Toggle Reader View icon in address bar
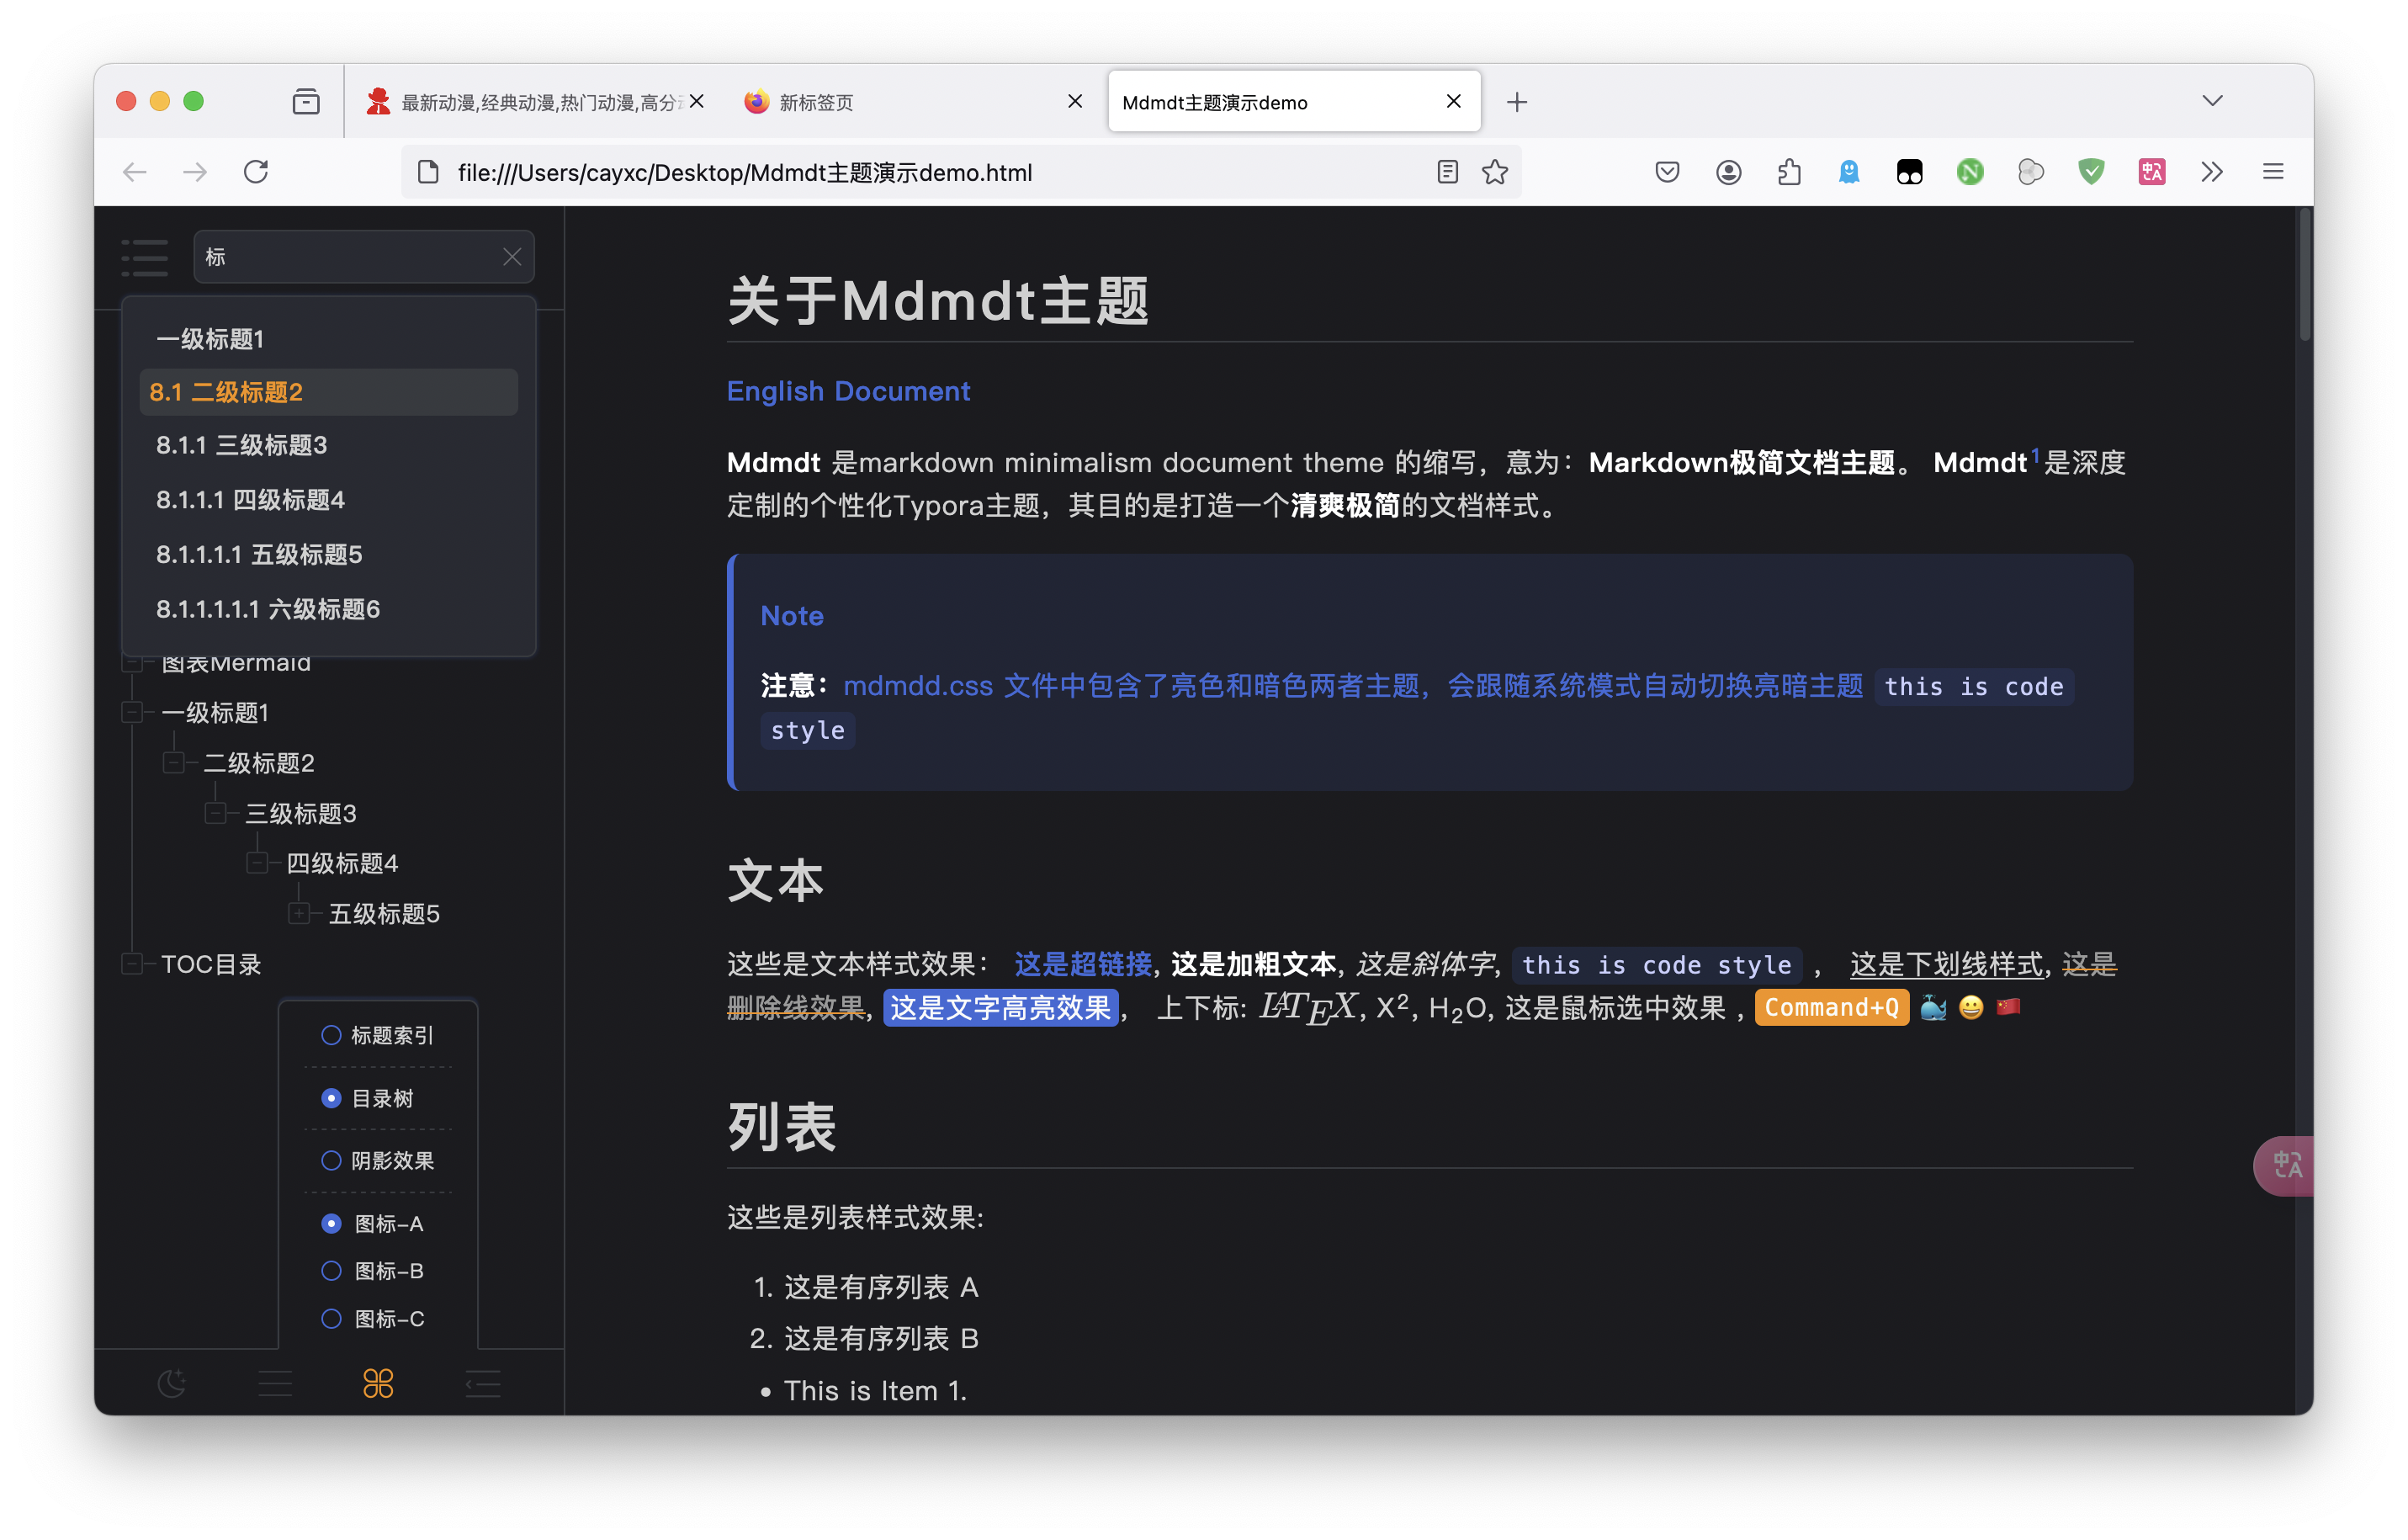 coord(1447,172)
